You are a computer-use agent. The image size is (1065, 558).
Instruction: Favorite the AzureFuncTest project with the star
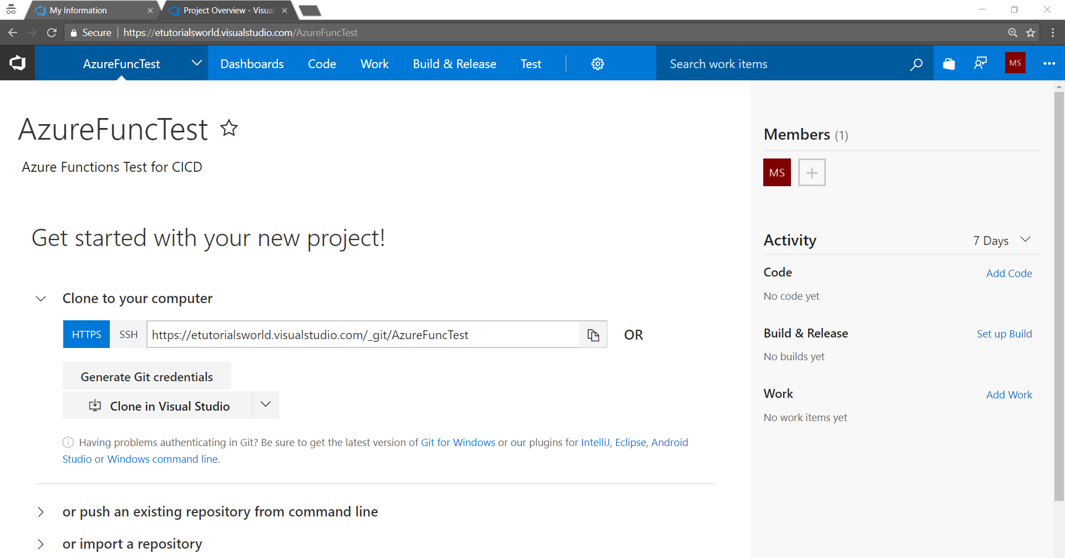[229, 129]
